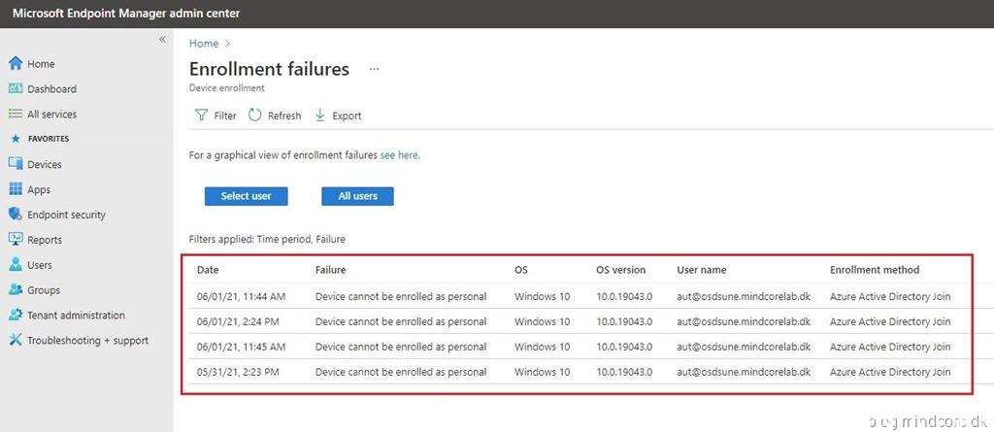Click the All services list icon
Viewport: 994px width, 432px height.
[16, 115]
